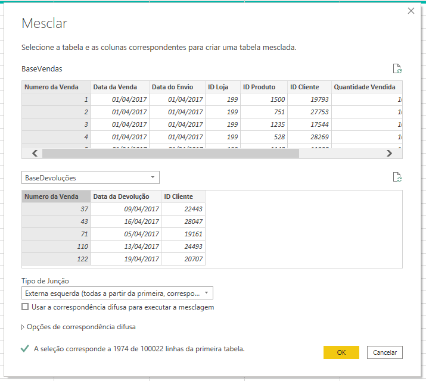This screenshot has width=426, height=381.
Task: Select 'ID Cliente' column header in BaseVendas
Action: click(x=310, y=87)
